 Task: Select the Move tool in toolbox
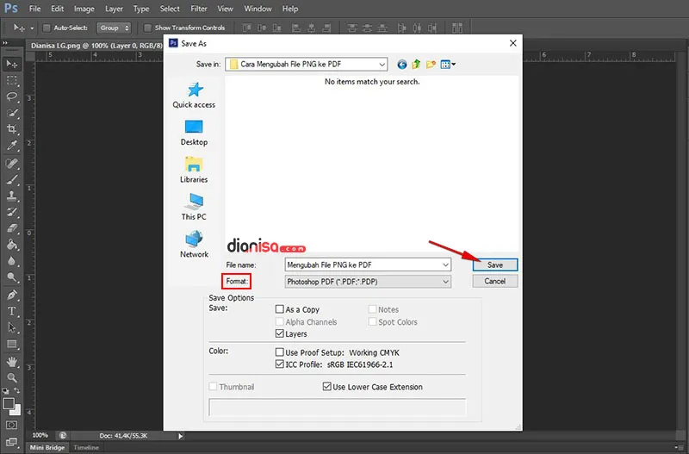coord(12,64)
